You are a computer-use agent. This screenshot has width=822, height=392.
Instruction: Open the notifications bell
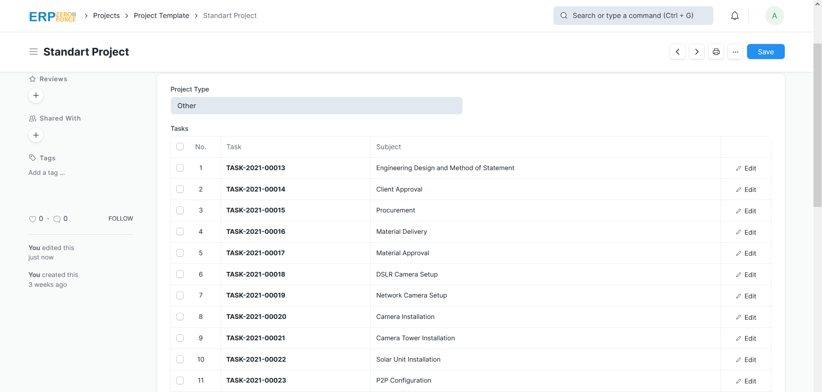pos(735,16)
